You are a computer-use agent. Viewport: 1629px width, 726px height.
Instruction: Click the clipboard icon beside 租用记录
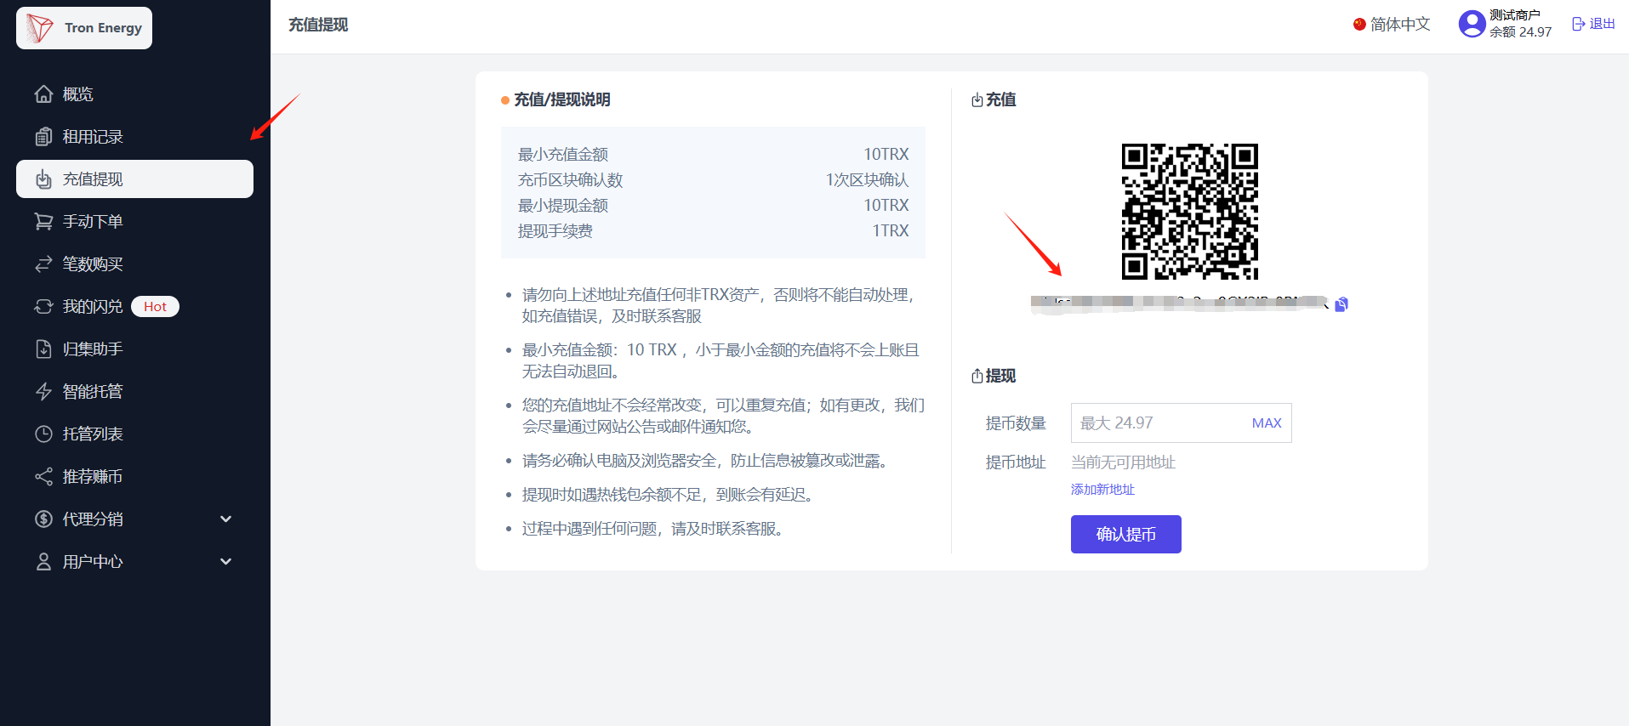(43, 137)
